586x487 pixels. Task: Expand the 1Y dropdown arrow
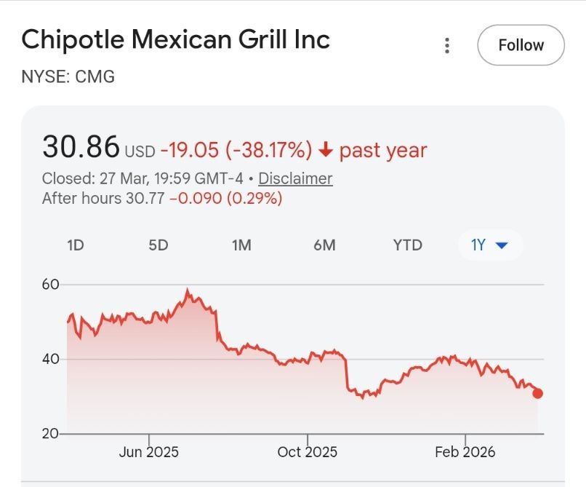(500, 245)
